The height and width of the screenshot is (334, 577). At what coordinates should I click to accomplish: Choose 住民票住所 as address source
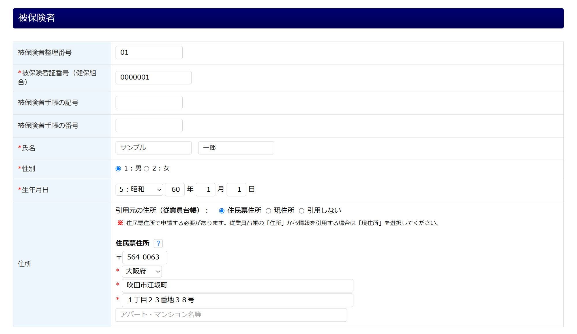[222, 211]
